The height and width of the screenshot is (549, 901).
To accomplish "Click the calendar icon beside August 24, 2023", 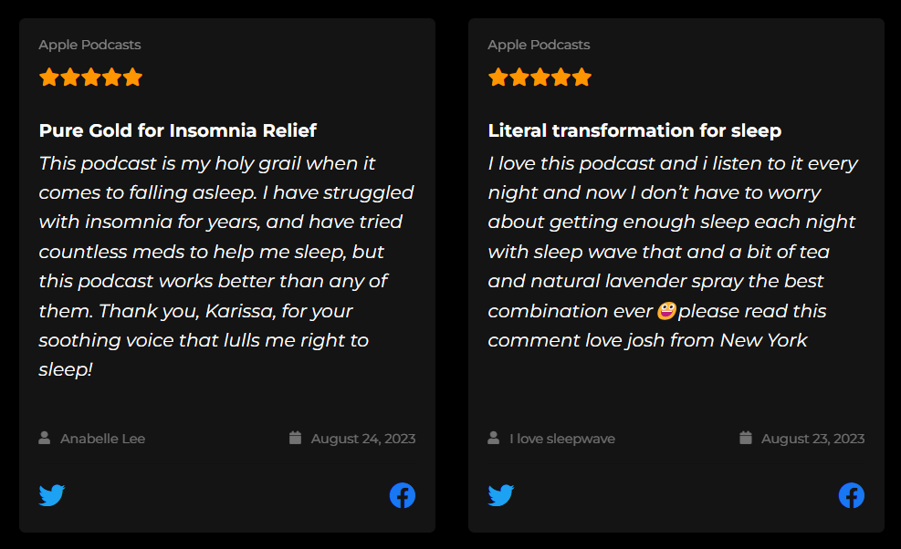I will pos(295,438).
